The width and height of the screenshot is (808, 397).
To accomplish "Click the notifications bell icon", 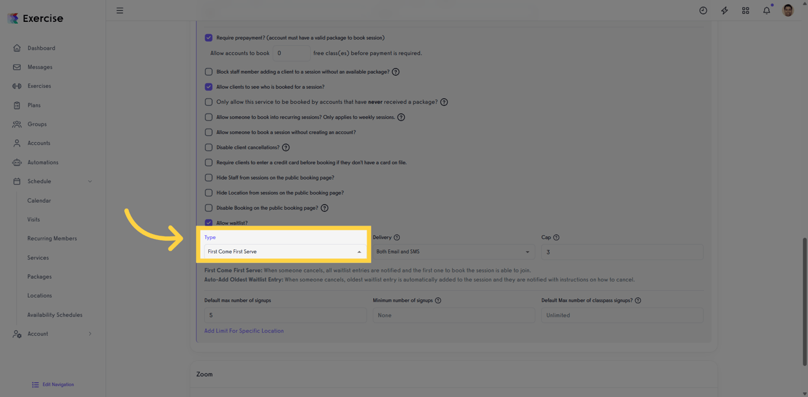I will tap(767, 10).
